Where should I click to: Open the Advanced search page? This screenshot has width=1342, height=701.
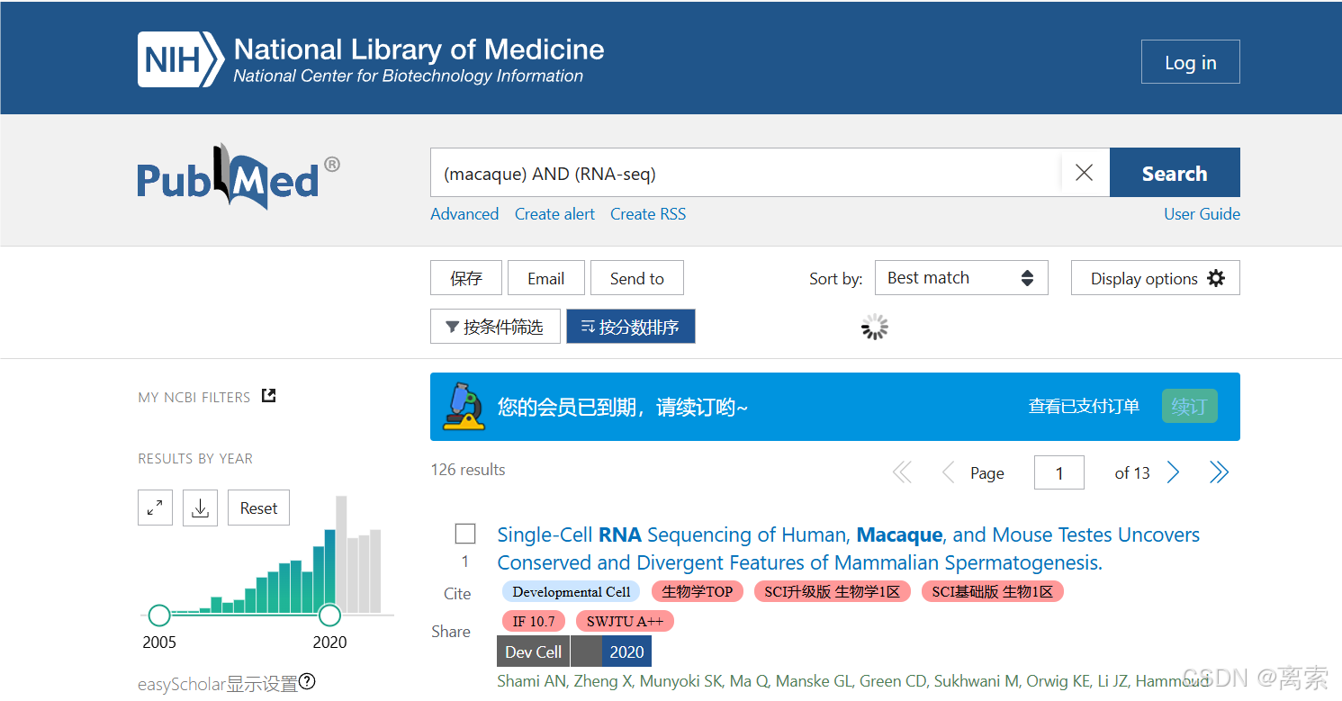point(464,213)
